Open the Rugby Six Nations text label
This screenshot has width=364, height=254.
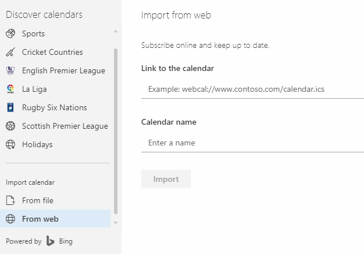[54, 107]
